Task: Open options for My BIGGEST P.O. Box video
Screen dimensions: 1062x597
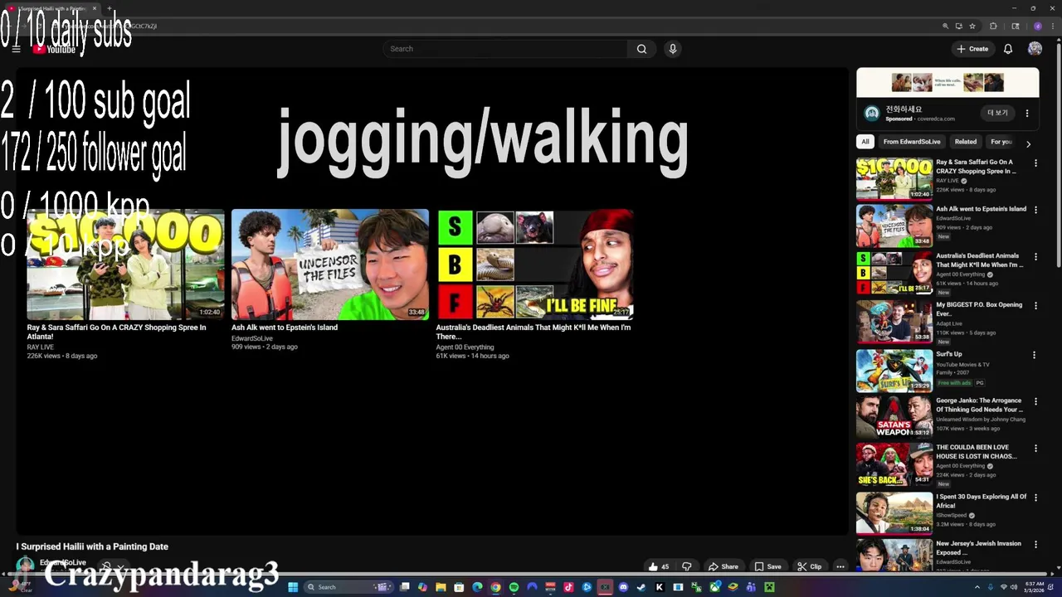Action: tap(1035, 306)
